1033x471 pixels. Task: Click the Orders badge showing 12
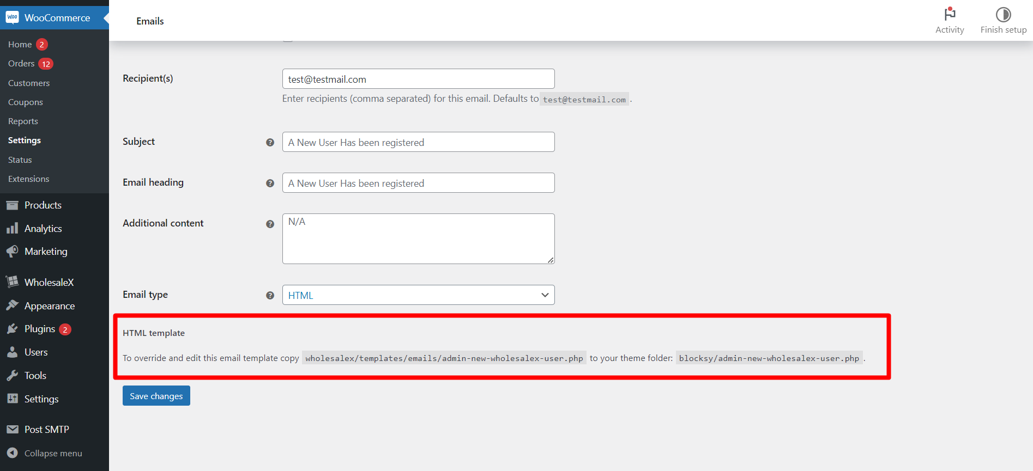pyautogui.click(x=46, y=64)
